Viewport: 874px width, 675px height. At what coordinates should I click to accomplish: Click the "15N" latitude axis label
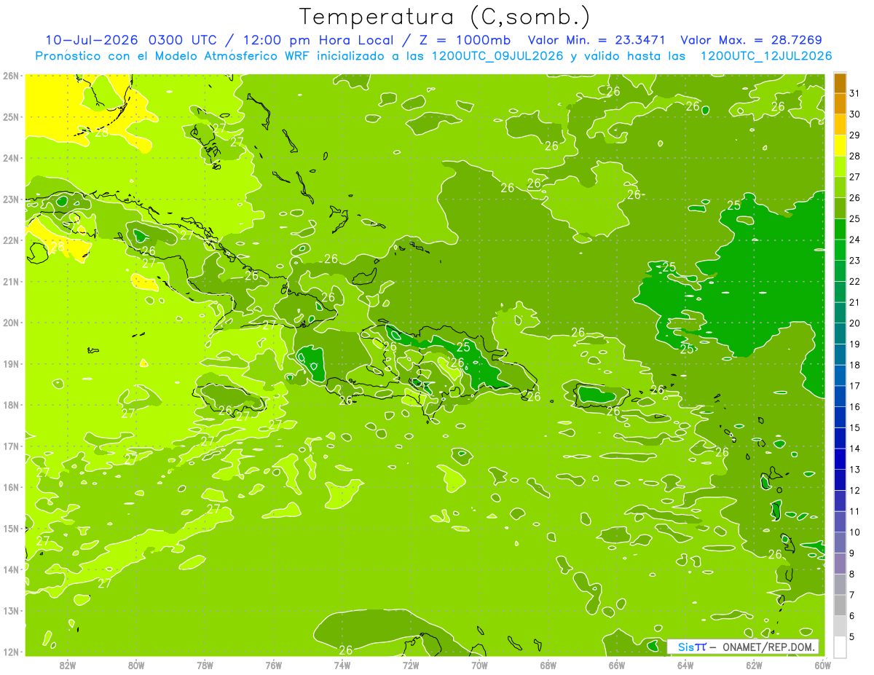pos(10,529)
